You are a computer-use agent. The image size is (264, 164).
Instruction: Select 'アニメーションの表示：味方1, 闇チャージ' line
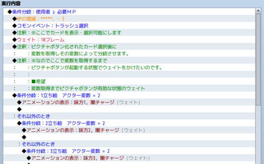[129, 102]
